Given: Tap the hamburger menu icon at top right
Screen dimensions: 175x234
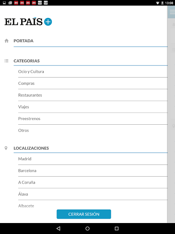Looking at the screenshot, I should pyautogui.click(x=172, y=12).
